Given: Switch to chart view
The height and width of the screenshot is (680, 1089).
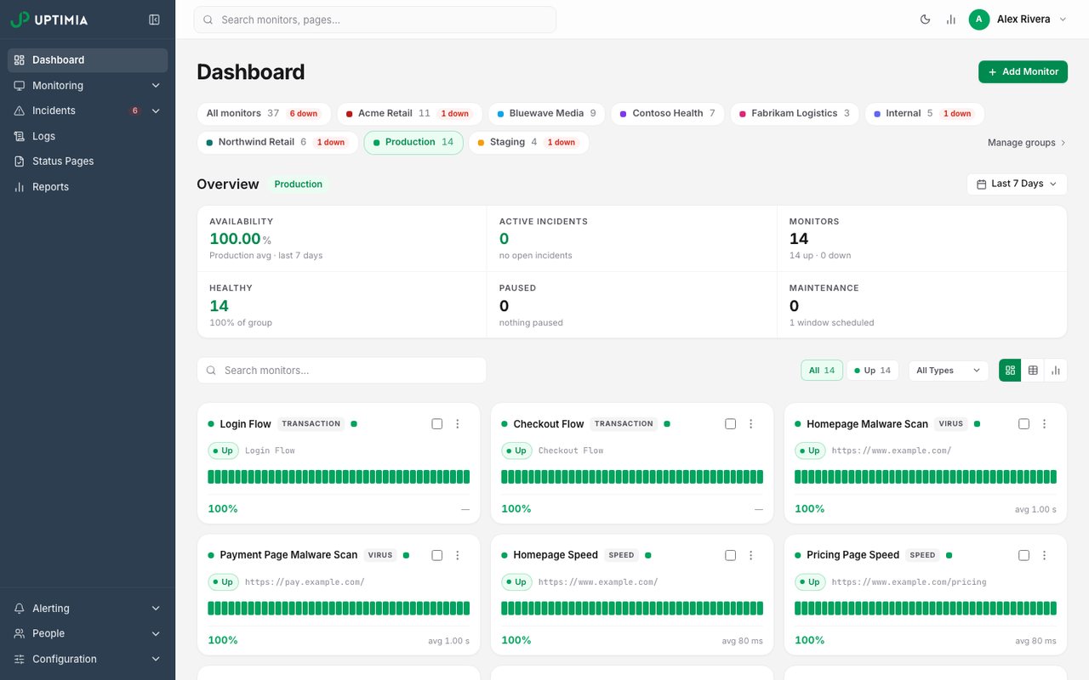Looking at the screenshot, I should click(1056, 371).
